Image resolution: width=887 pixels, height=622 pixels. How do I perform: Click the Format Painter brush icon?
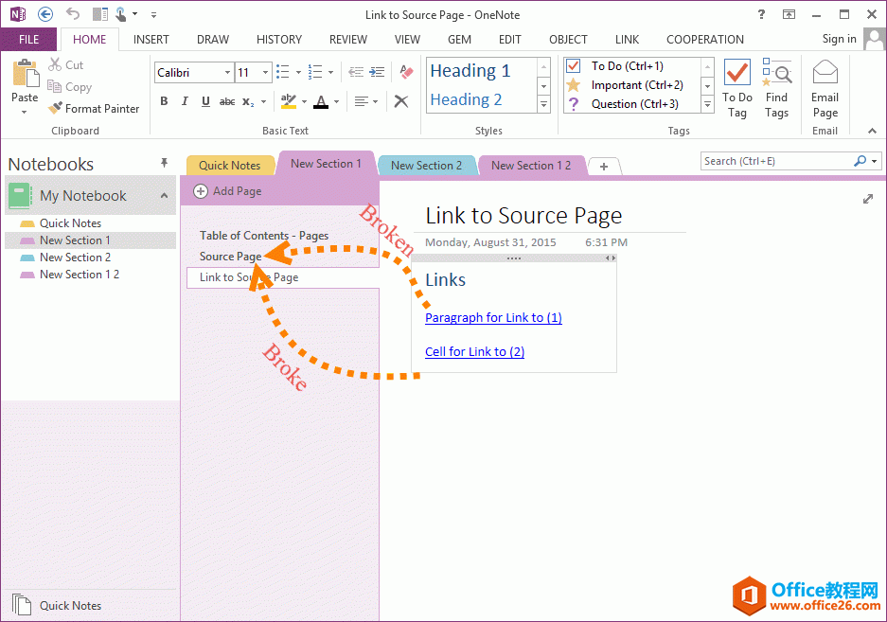point(56,109)
